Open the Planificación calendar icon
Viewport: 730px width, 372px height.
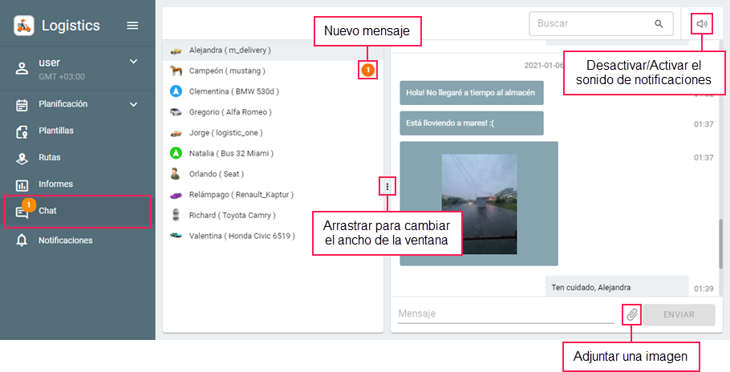[22, 105]
